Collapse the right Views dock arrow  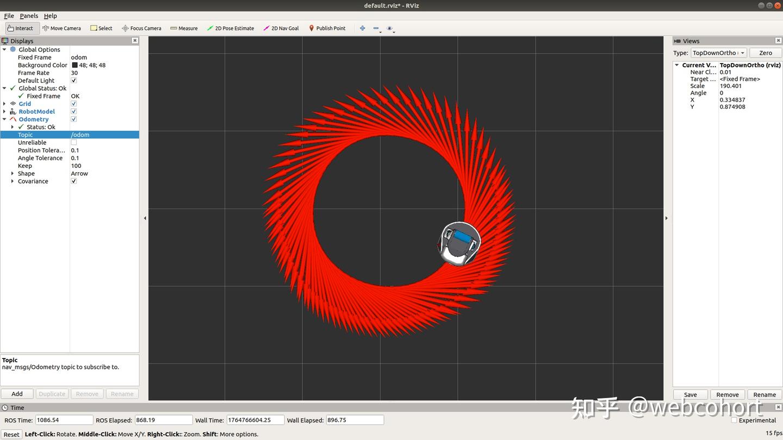click(x=667, y=218)
